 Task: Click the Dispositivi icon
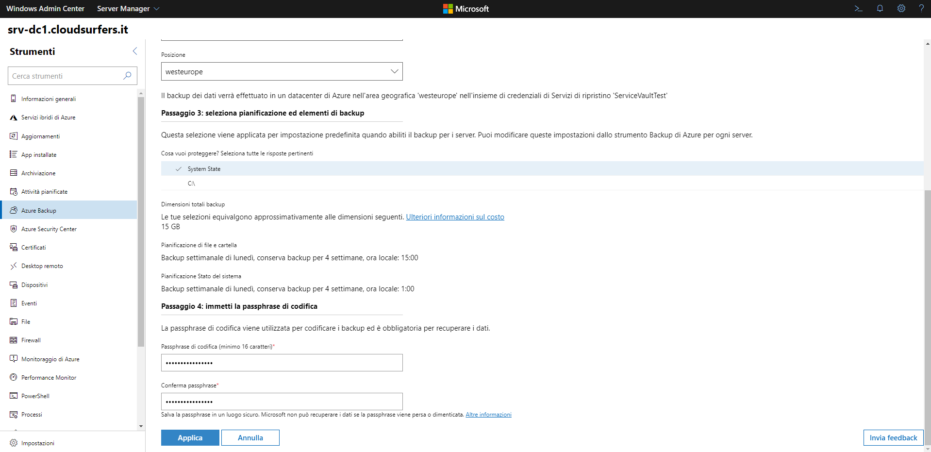tap(14, 285)
